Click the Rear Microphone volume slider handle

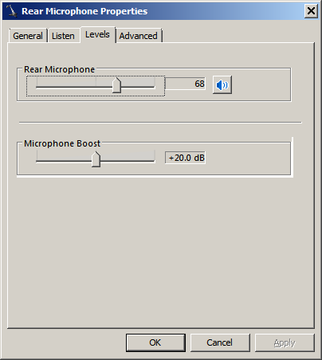(x=116, y=85)
